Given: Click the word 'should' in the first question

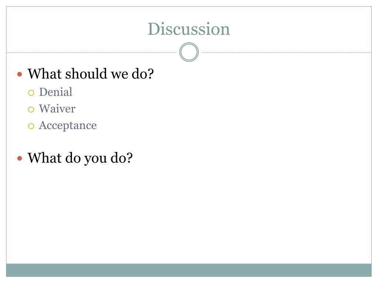Looking at the screenshot, I should 86,74.
